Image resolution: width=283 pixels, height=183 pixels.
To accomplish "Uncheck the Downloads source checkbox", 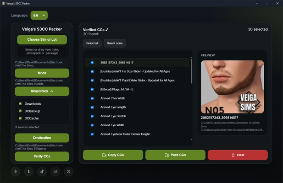I will click(x=20, y=104).
